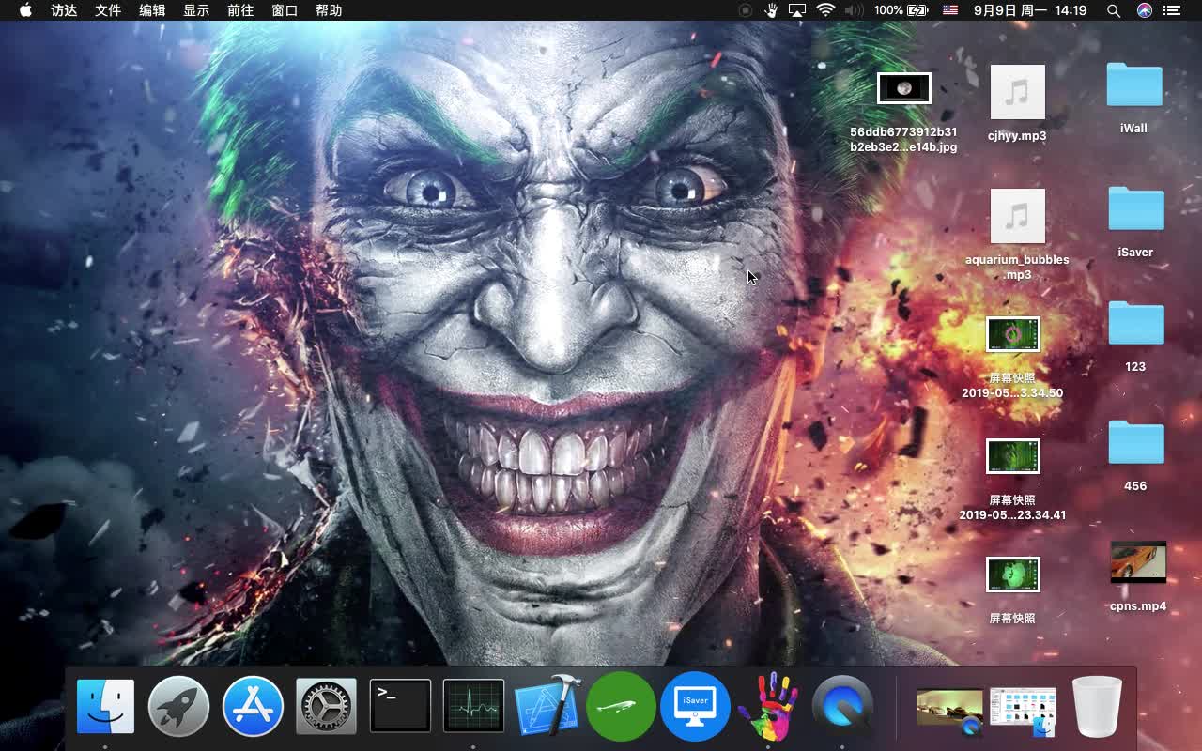The width and height of the screenshot is (1202, 751).
Task: Open the green airplane app in Dock
Action: point(621,706)
